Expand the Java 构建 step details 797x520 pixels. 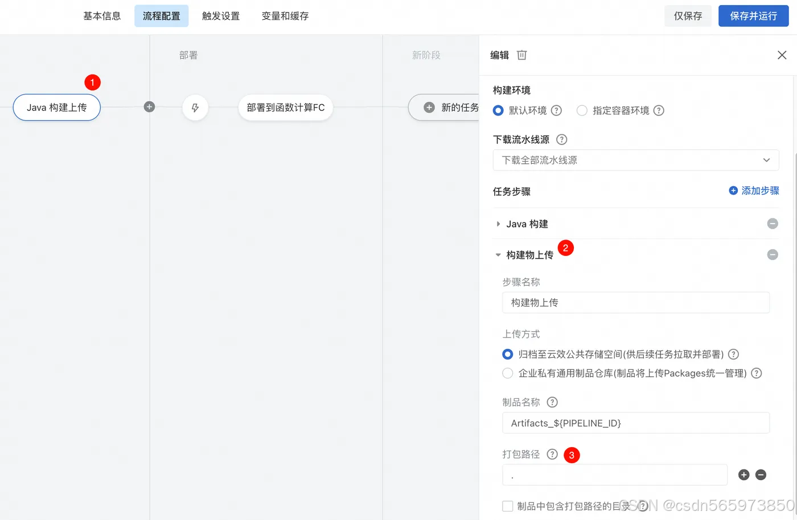(x=498, y=224)
